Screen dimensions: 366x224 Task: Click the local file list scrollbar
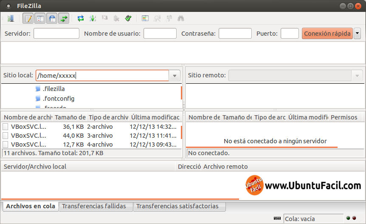coord(181,133)
